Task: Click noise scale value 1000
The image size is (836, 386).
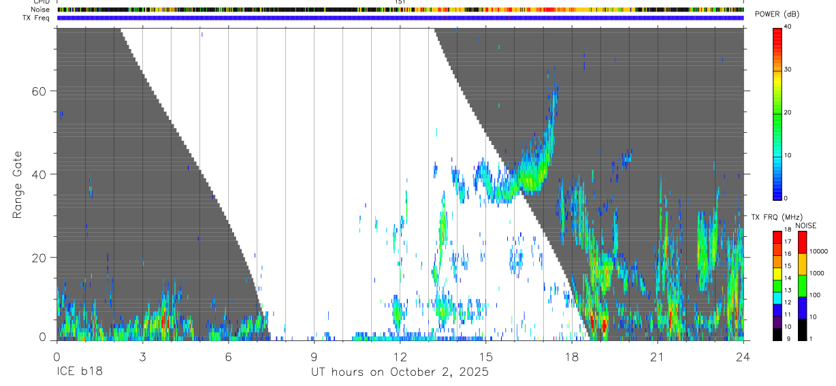Action: point(818,273)
